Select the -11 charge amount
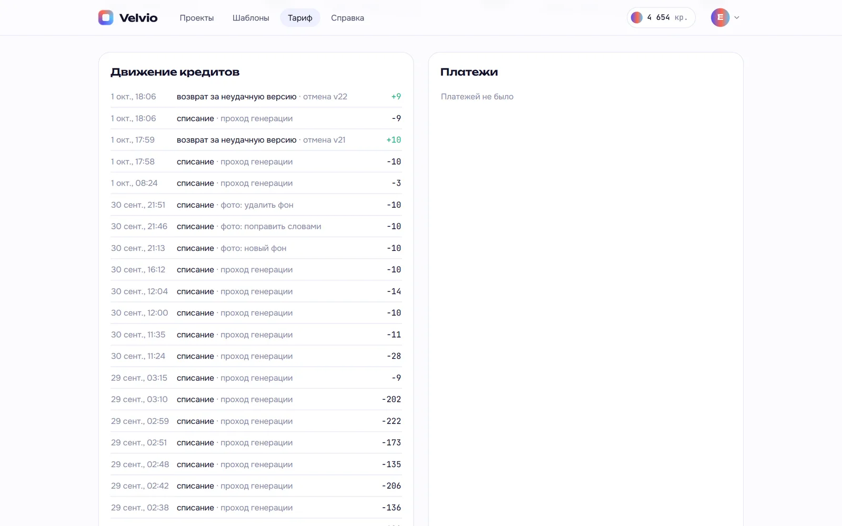Screen dimensions: 842x526 tap(394, 335)
